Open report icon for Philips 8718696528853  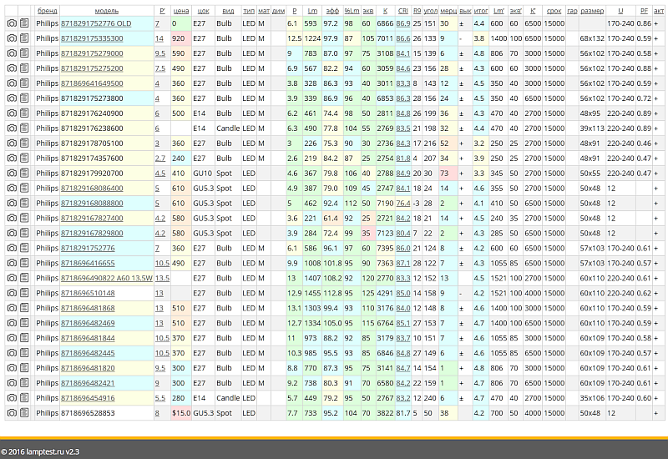24,413
